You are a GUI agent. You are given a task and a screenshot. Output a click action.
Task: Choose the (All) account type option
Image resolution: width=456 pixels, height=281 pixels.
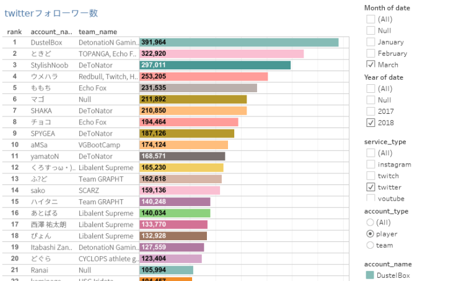[370, 222]
